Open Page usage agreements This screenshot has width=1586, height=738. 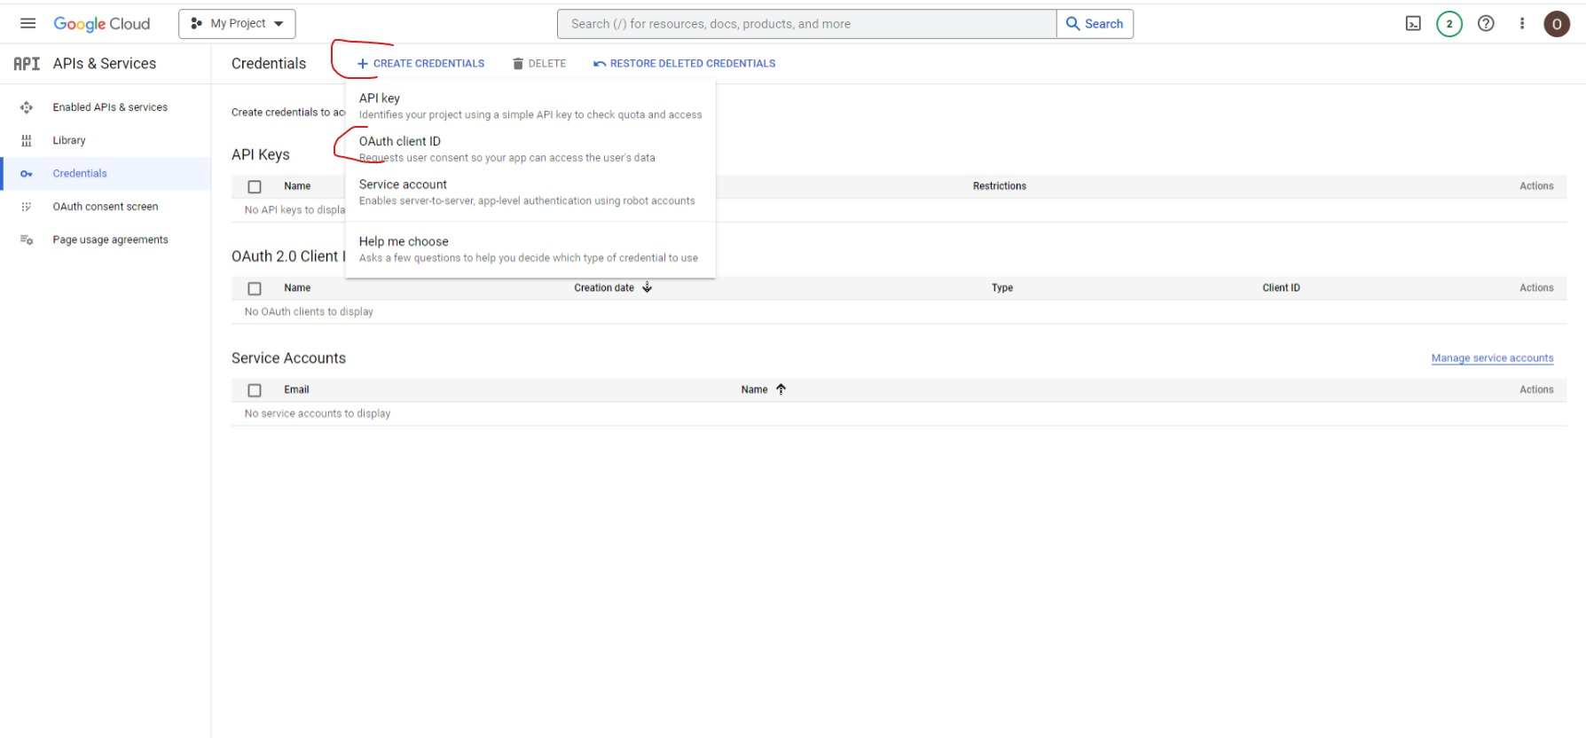pos(110,239)
